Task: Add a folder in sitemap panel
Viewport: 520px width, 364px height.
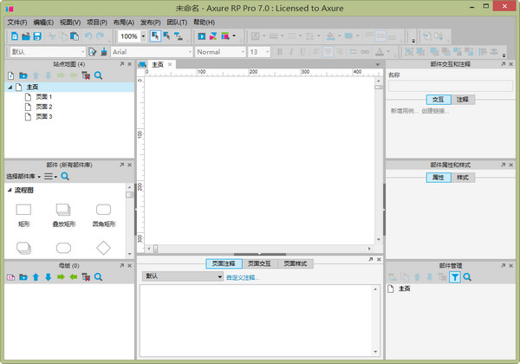Action: click(x=23, y=75)
